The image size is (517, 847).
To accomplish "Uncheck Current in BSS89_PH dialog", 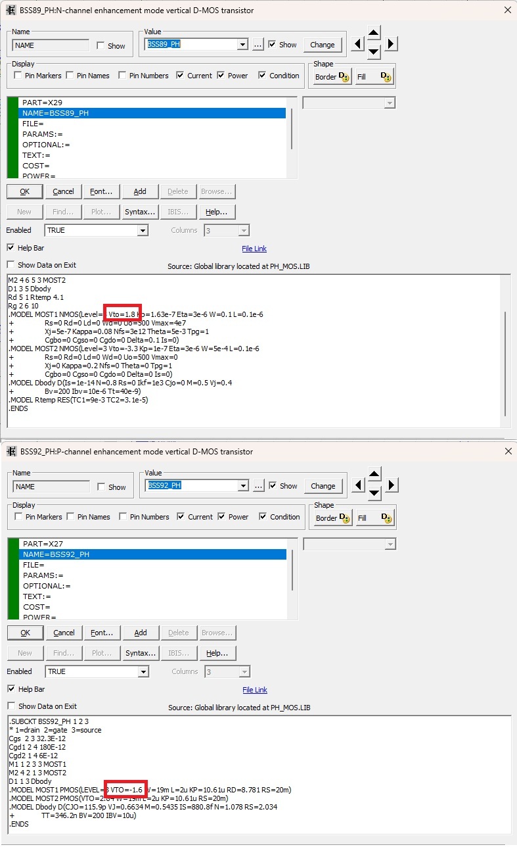I will pyautogui.click(x=181, y=76).
